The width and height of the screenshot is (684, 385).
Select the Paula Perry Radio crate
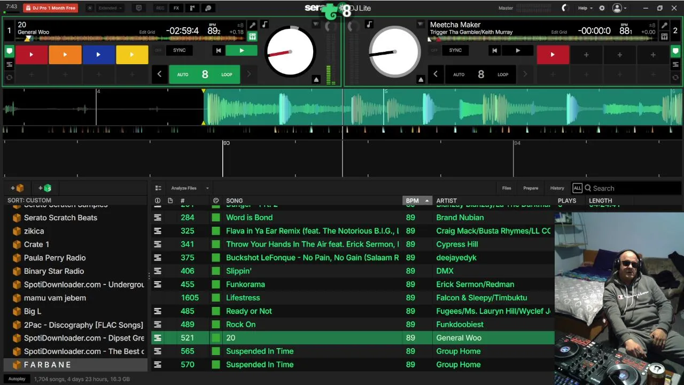(x=55, y=258)
